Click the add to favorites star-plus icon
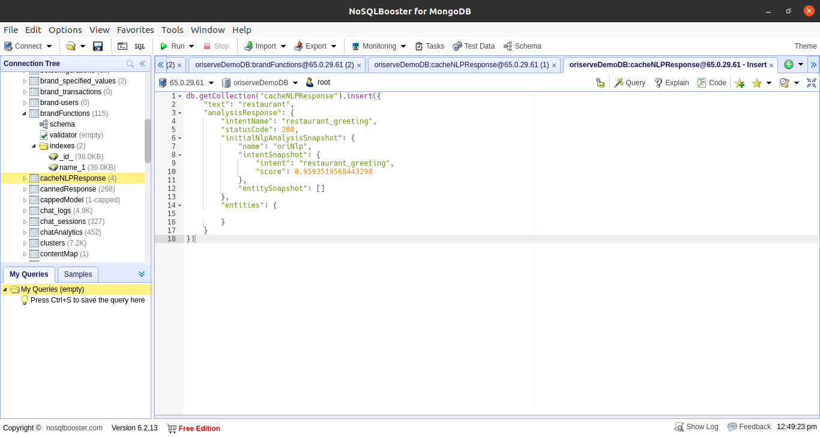 pos(740,83)
